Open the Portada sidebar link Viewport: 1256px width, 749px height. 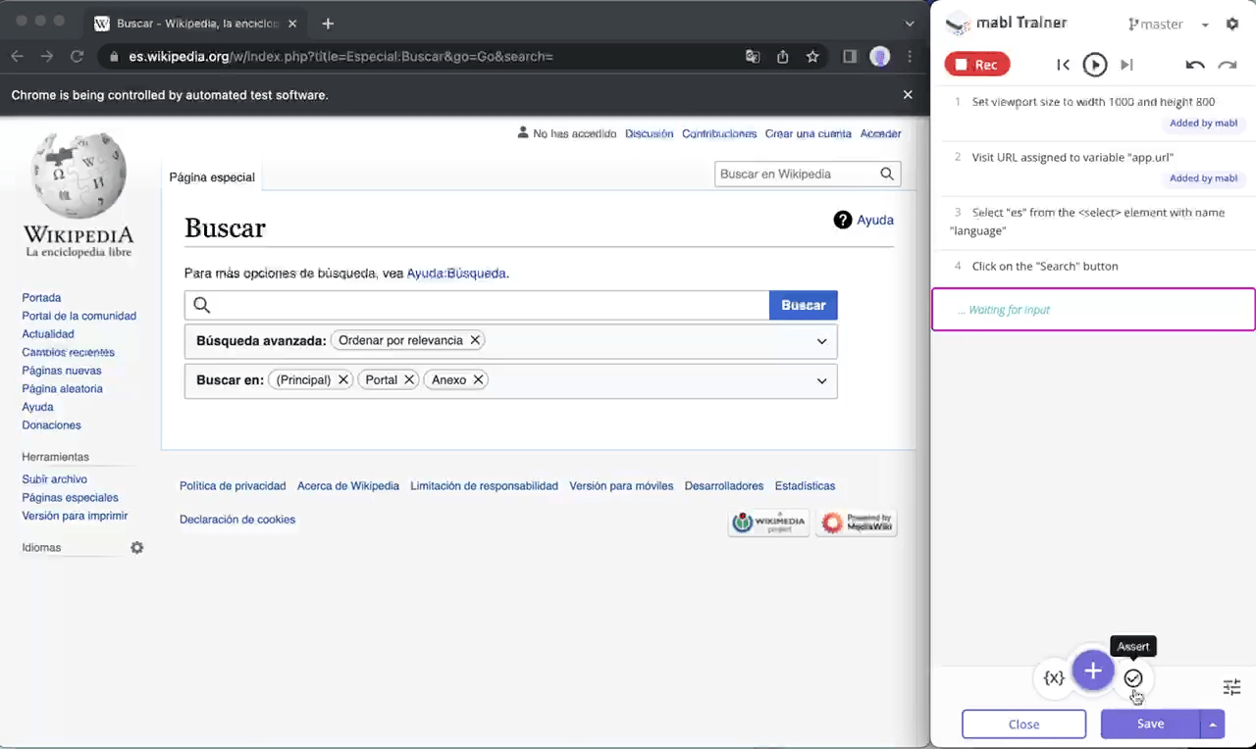41,297
